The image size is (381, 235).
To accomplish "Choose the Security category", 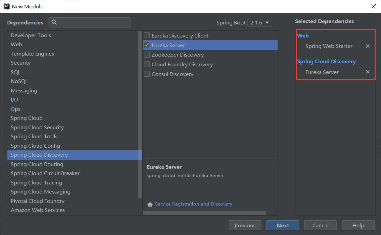I will pyautogui.click(x=73, y=63).
